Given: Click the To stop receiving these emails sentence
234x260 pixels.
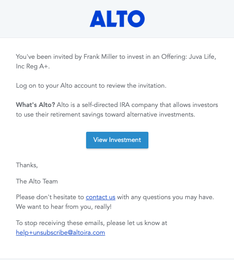Looking at the screenshot, I should click(x=92, y=223).
